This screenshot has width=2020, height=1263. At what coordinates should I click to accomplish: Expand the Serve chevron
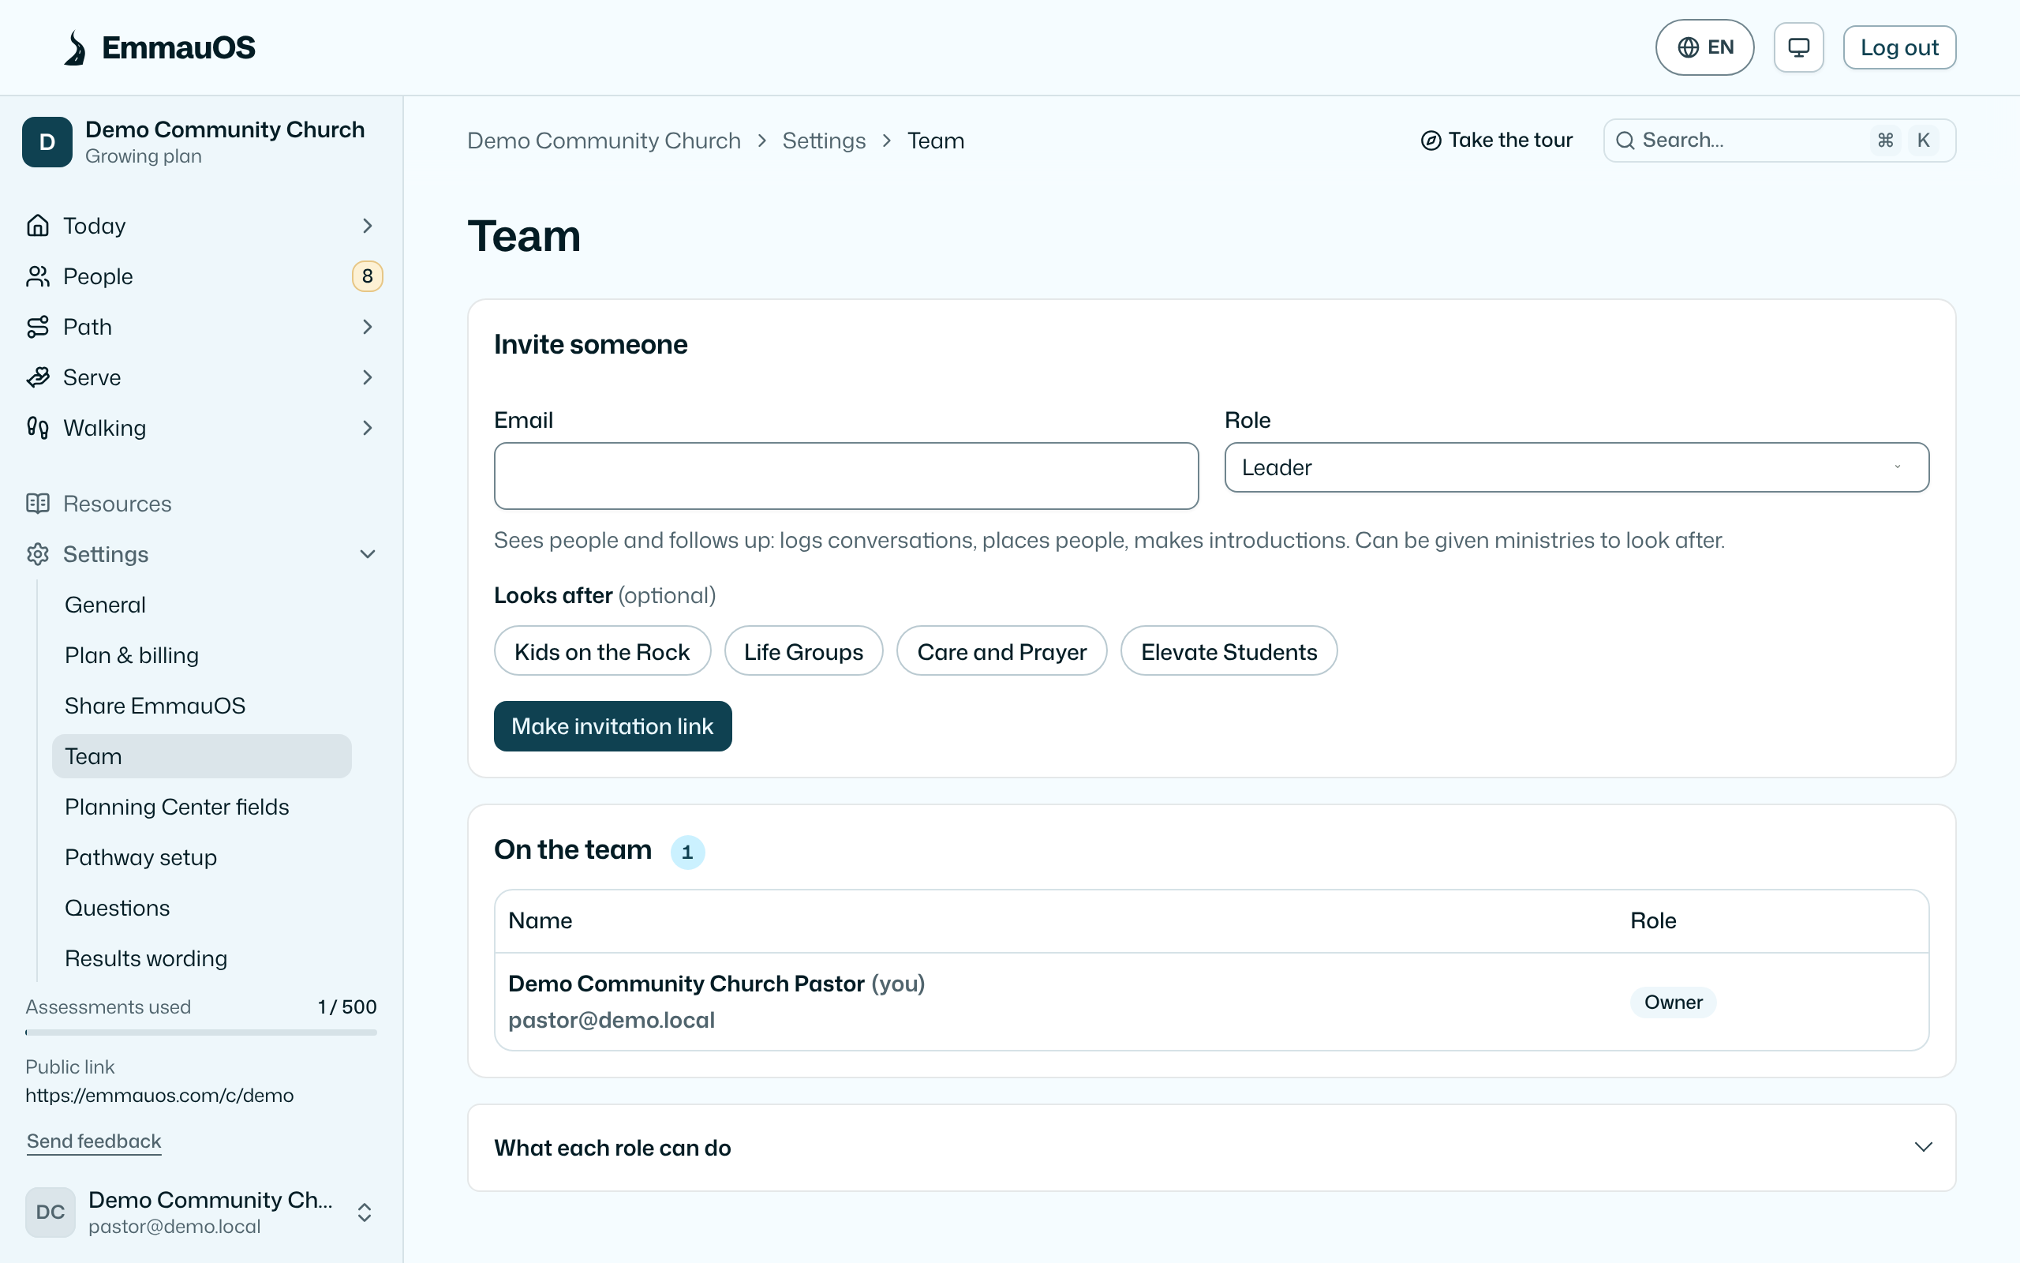pyautogui.click(x=367, y=377)
